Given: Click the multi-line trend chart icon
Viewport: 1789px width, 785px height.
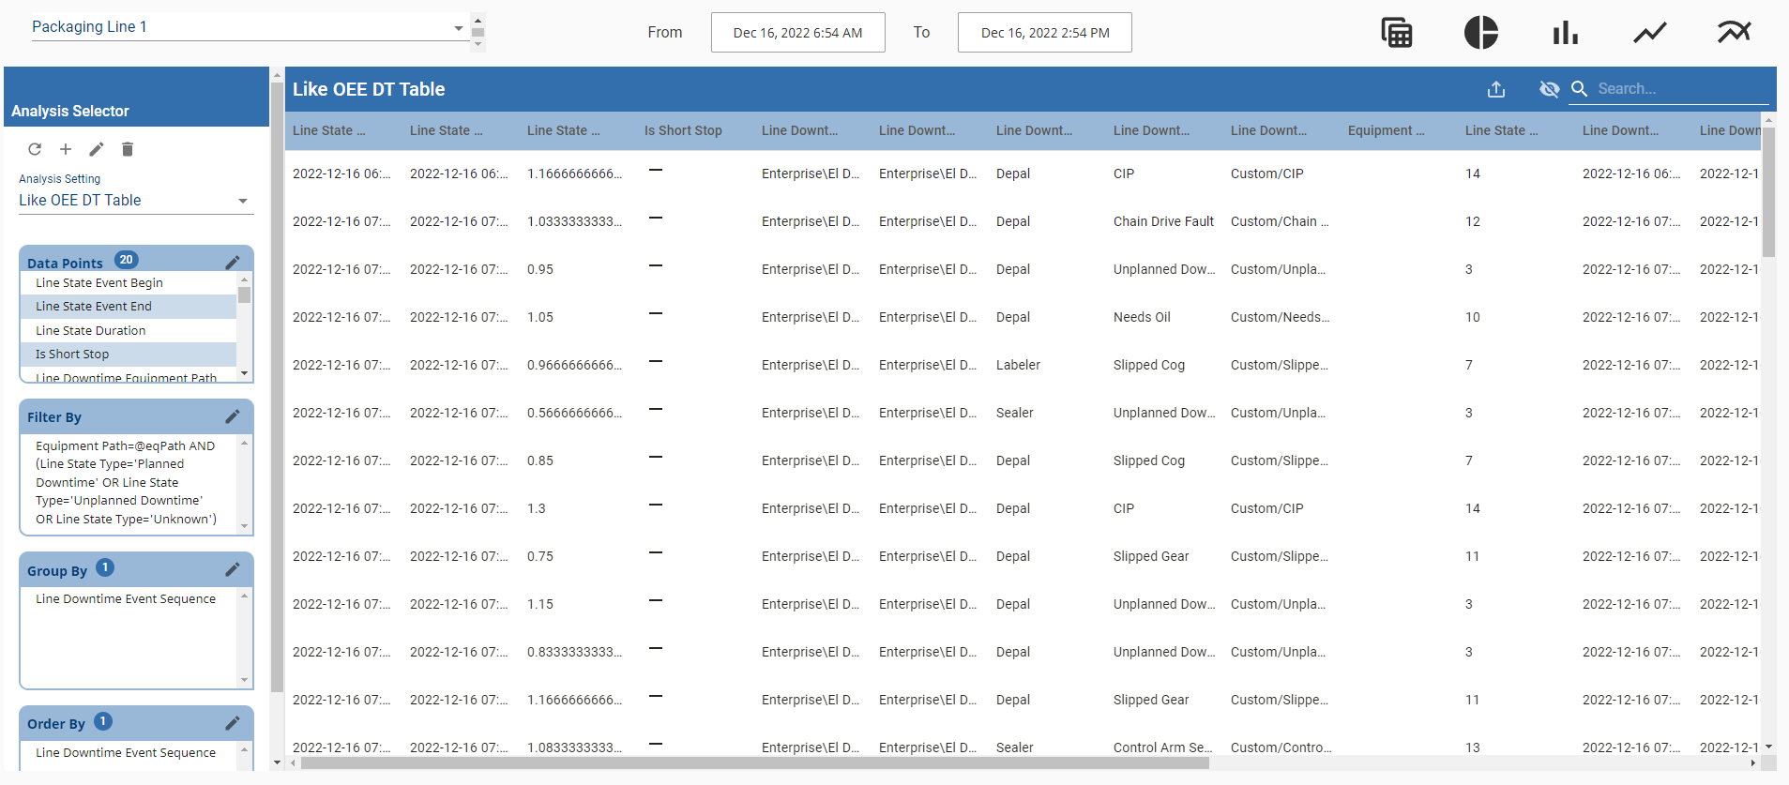Looking at the screenshot, I should 1734,33.
